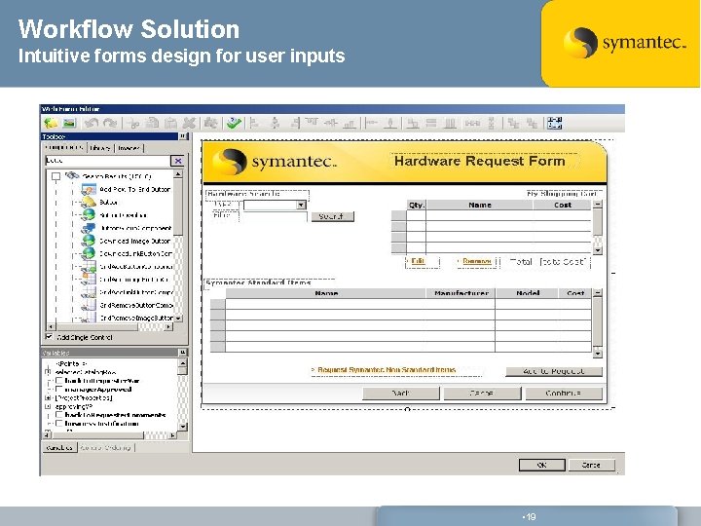Collapse the Search Results tree node
Screen dimensions: 701x526
55,176
